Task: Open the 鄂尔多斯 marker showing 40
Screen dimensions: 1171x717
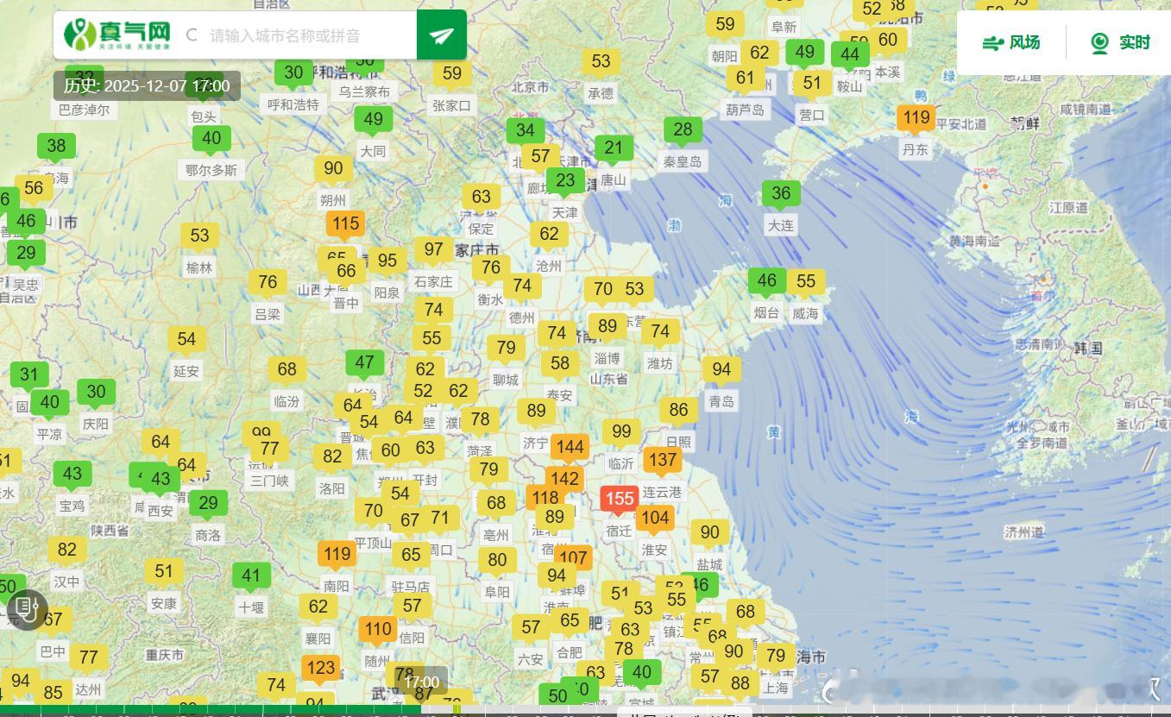Action: (x=211, y=139)
